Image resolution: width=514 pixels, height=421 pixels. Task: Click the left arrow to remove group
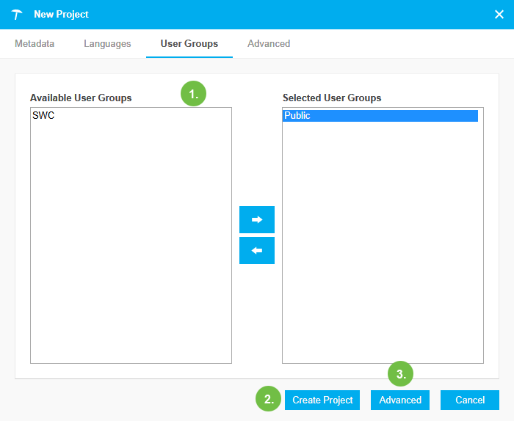(256, 250)
